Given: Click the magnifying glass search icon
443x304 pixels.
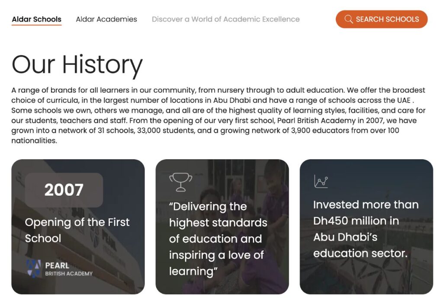Looking at the screenshot, I should click(x=349, y=19).
